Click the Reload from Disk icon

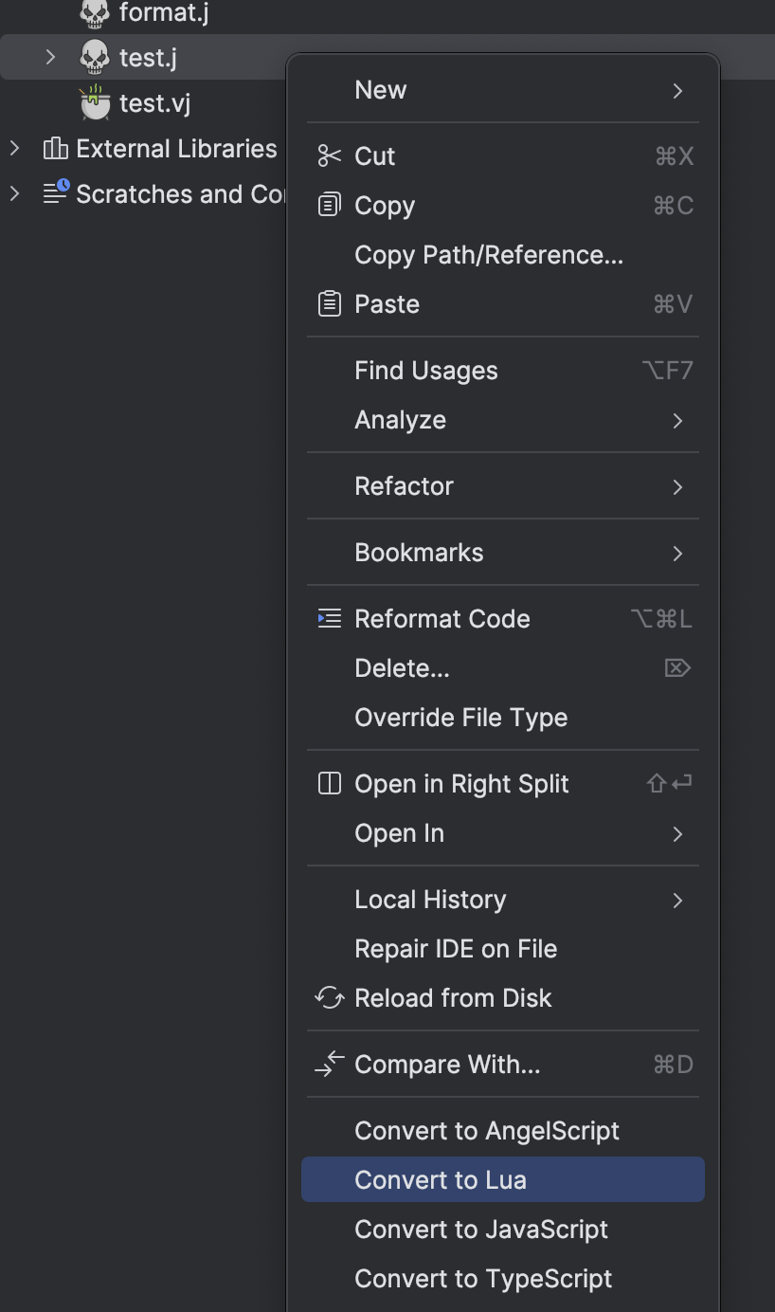pos(329,998)
